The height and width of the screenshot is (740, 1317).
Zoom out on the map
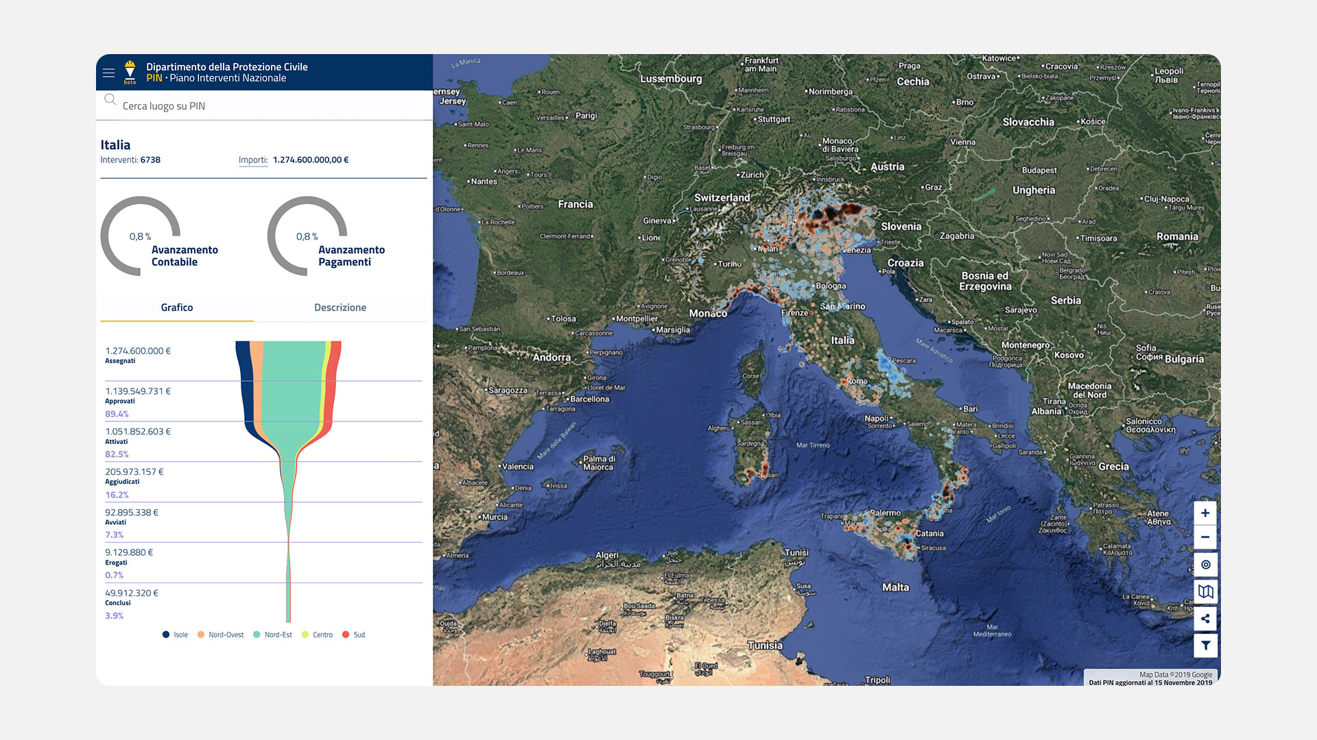point(1205,537)
